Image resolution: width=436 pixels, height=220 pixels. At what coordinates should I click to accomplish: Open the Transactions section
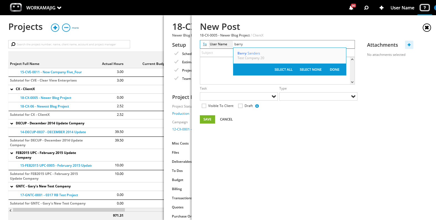tap(182, 198)
